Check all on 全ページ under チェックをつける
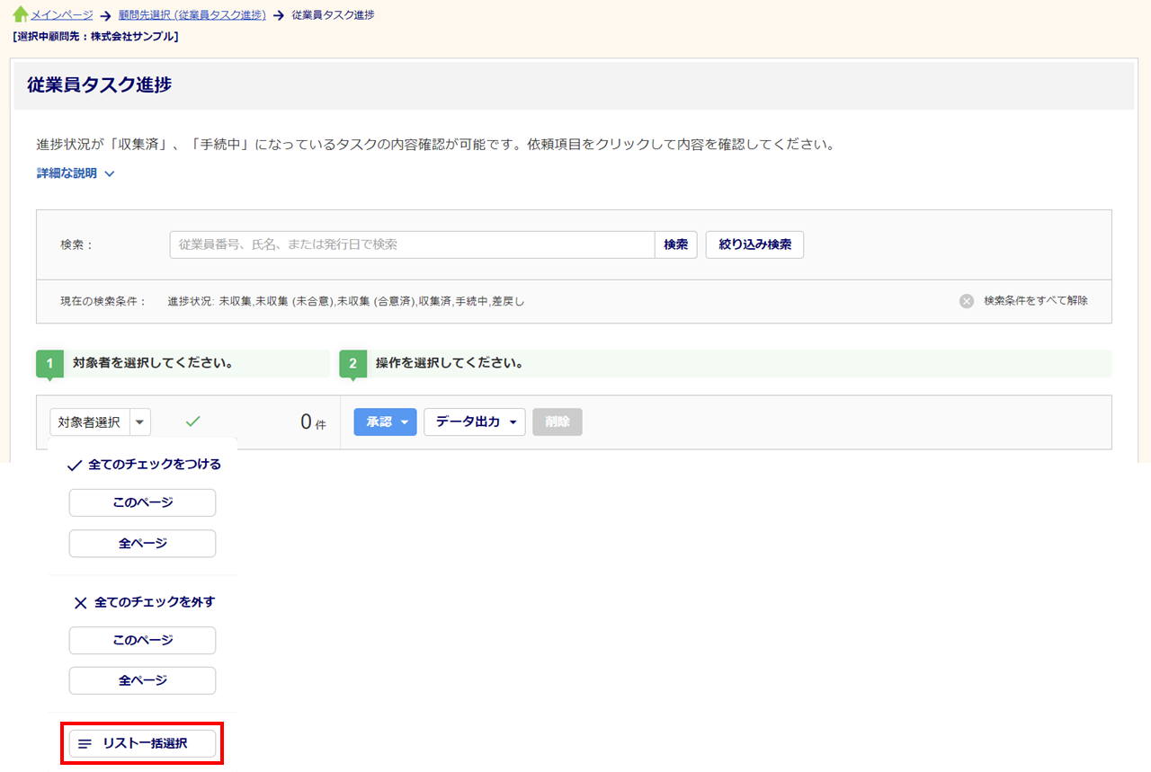The height and width of the screenshot is (772, 1151). (142, 544)
